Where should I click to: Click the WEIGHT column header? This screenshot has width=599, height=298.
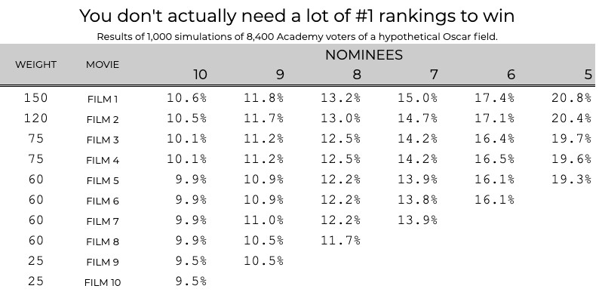tap(36, 65)
